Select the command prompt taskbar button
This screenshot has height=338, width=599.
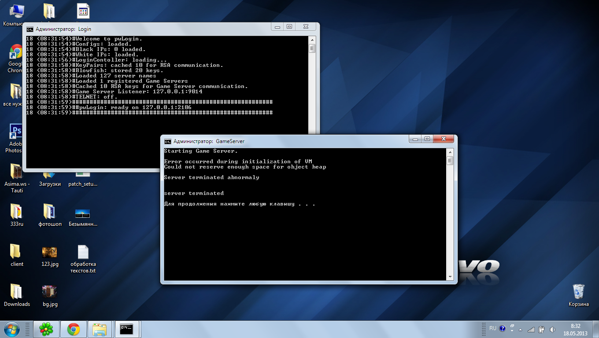pyautogui.click(x=127, y=329)
